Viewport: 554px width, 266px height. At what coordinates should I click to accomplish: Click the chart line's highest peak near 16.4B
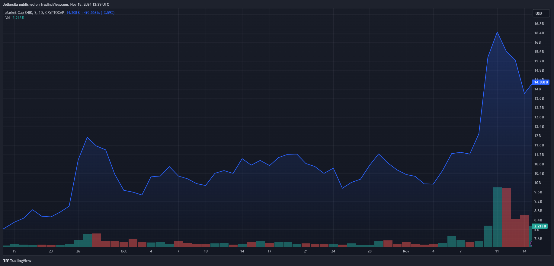coord(497,32)
